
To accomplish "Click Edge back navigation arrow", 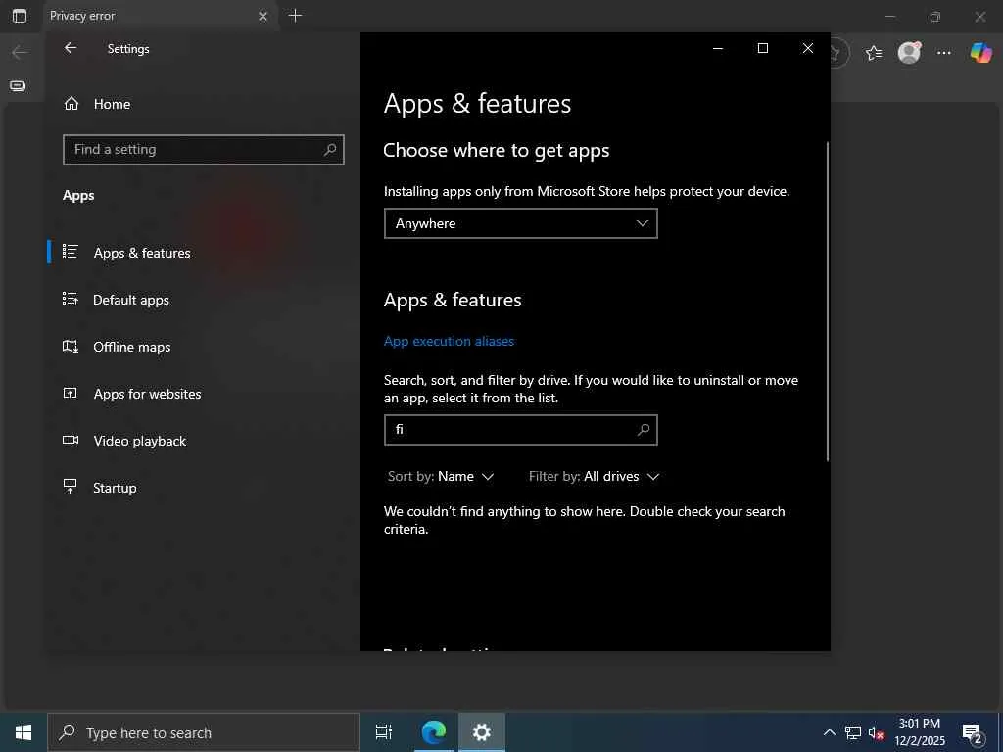I will 20,52.
